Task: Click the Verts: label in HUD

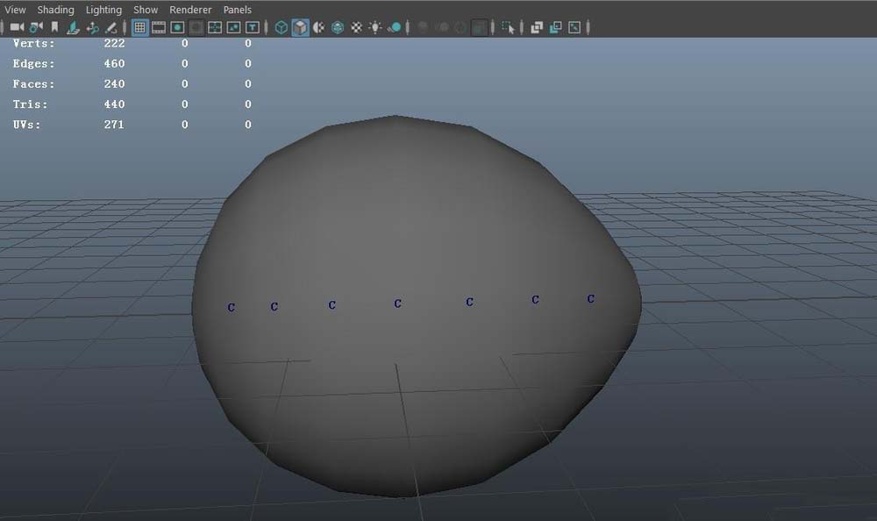Action: (33, 43)
